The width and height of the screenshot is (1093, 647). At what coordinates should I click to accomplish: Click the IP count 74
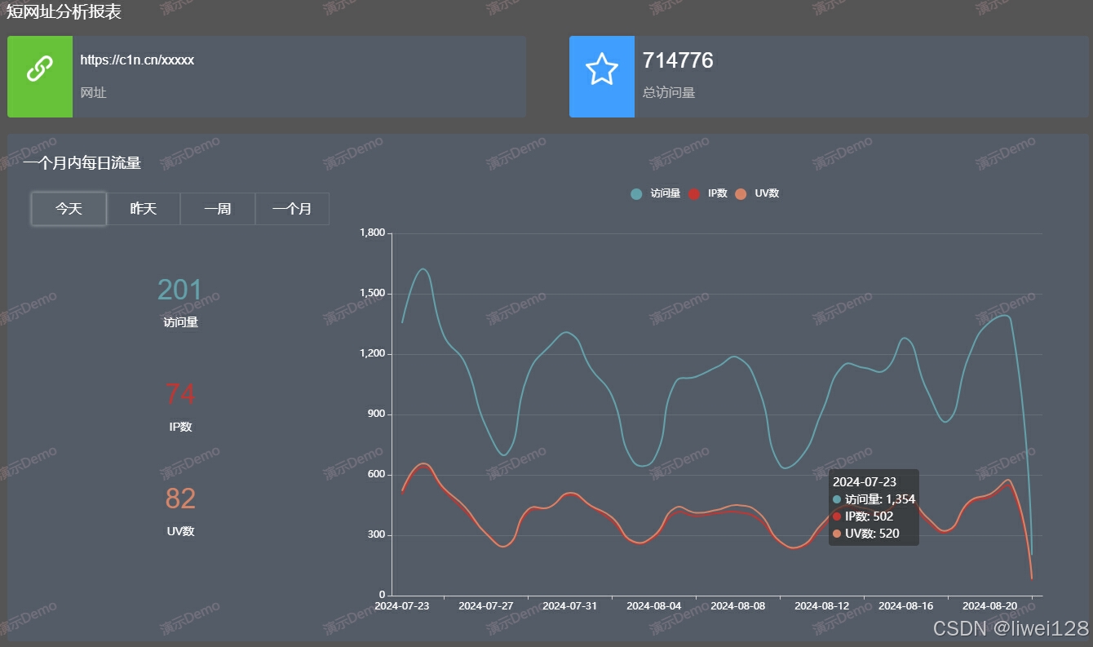pos(180,394)
